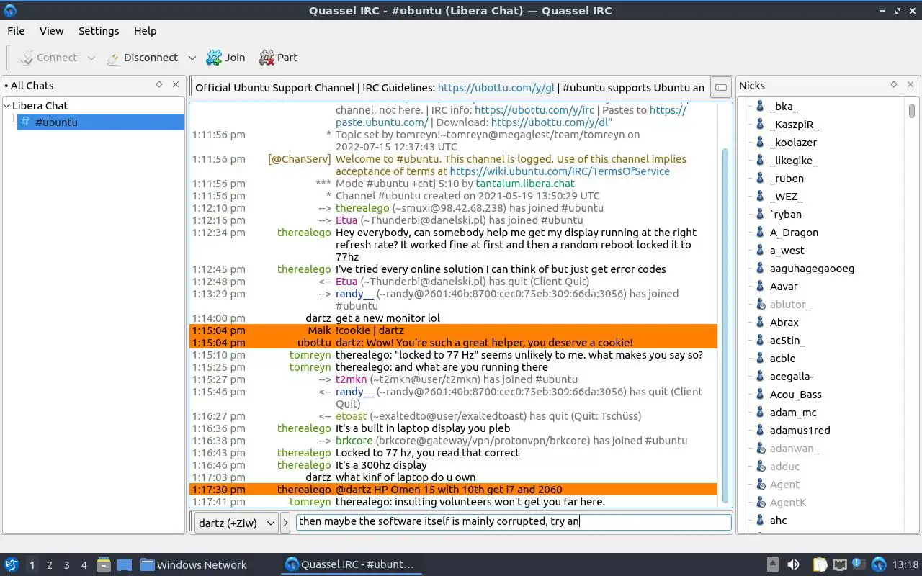Click the Quassel IRC system tray icon
Viewport: 922px width, 576px height.
click(878, 564)
